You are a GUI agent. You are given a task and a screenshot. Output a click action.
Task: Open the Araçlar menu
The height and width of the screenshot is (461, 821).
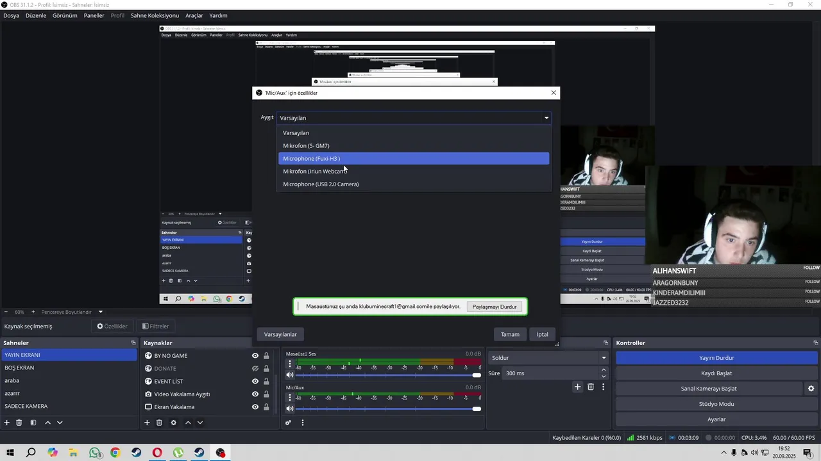194,15
